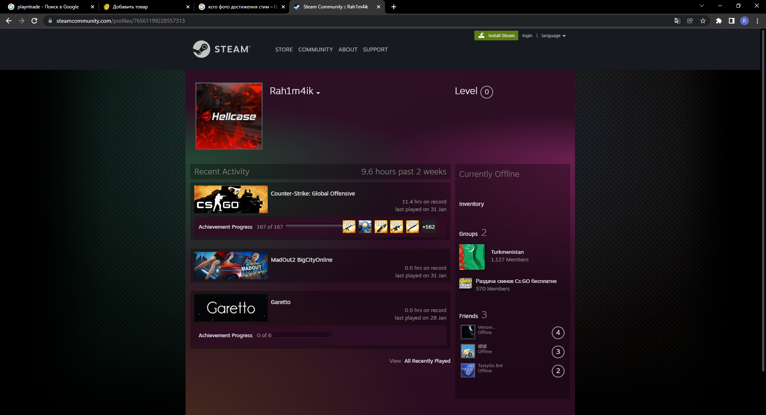Click the third 100 achievement icon

pos(413,227)
